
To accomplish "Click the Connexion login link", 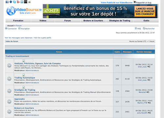I will [12, 29].
